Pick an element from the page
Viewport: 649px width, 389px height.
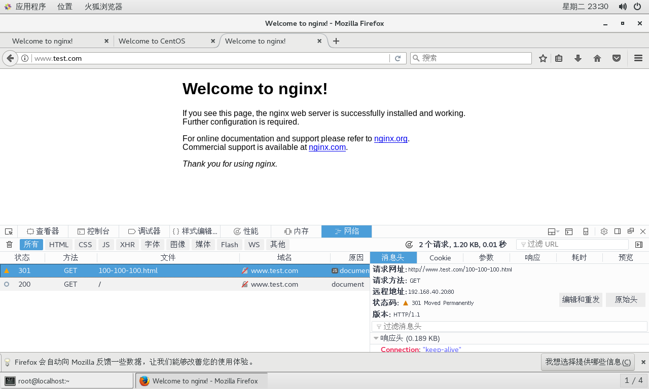tap(9, 231)
